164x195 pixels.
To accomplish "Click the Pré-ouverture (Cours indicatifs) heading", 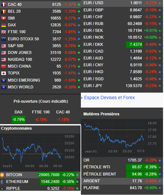I will coord(41,101).
